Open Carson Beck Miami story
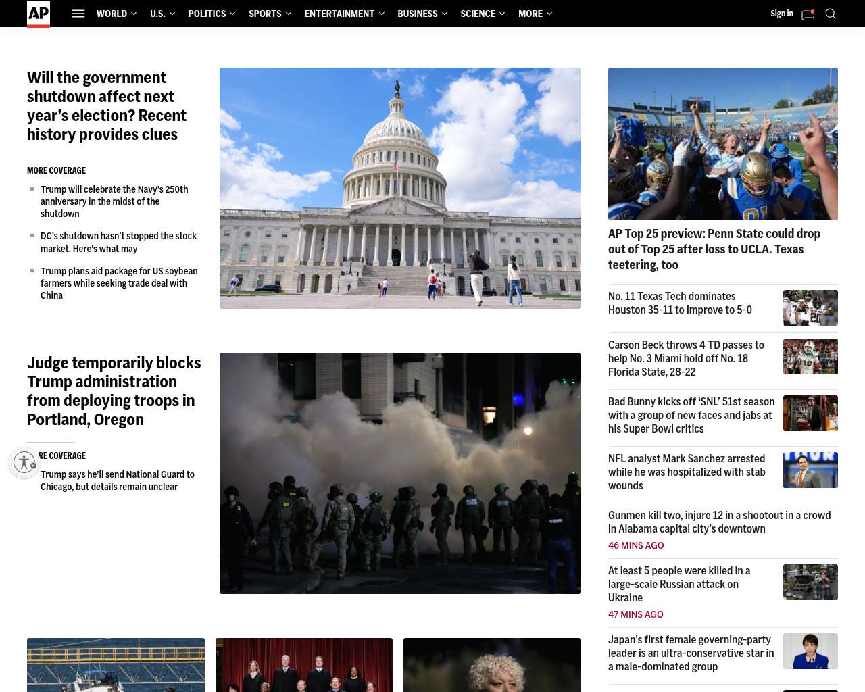The width and height of the screenshot is (865, 692). 686,358
